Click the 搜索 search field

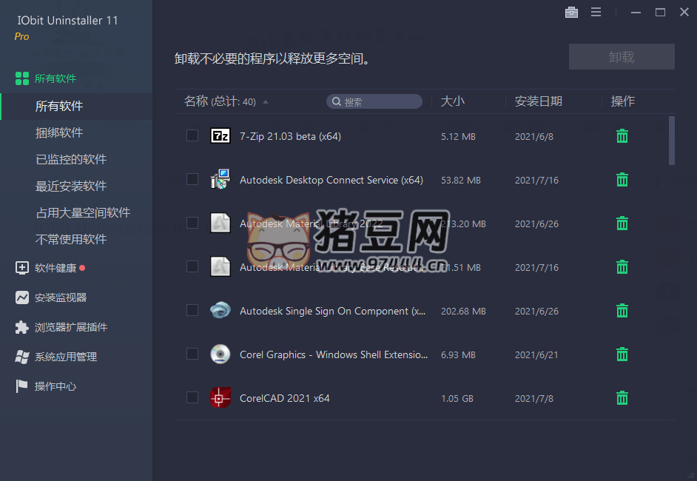(374, 101)
